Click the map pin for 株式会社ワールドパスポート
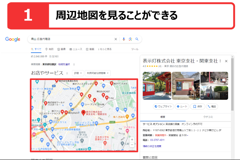This screenshot has width=240, height=160. coord(45,103)
